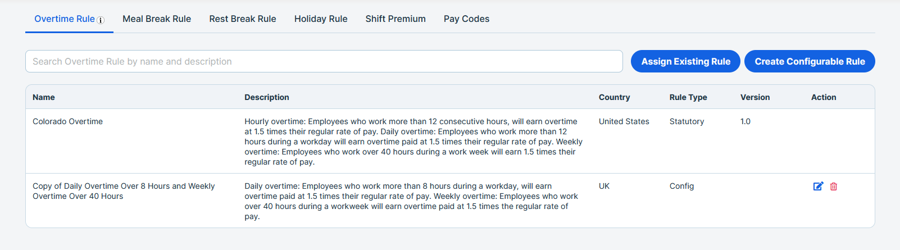
Task: Click Create Configurable Rule button
Action: (x=810, y=61)
